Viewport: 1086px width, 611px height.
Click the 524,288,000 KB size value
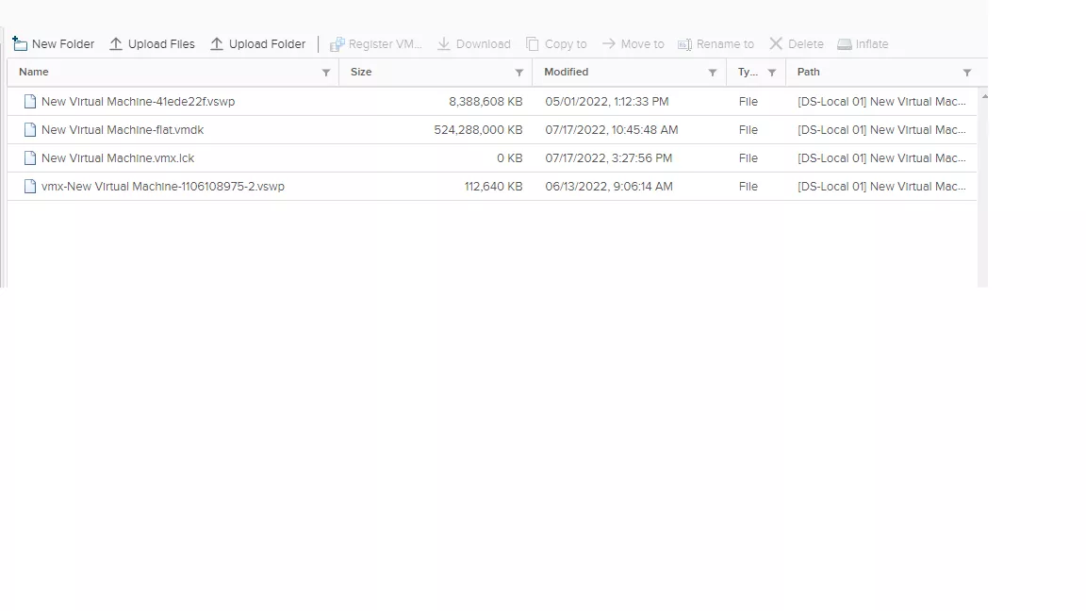pyautogui.click(x=479, y=130)
